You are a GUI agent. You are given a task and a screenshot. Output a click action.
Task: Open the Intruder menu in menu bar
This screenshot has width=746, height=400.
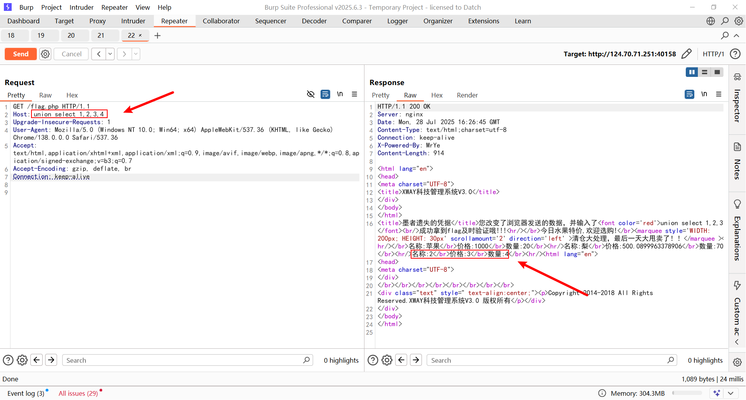pyautogui.click(x=82, y=7)
